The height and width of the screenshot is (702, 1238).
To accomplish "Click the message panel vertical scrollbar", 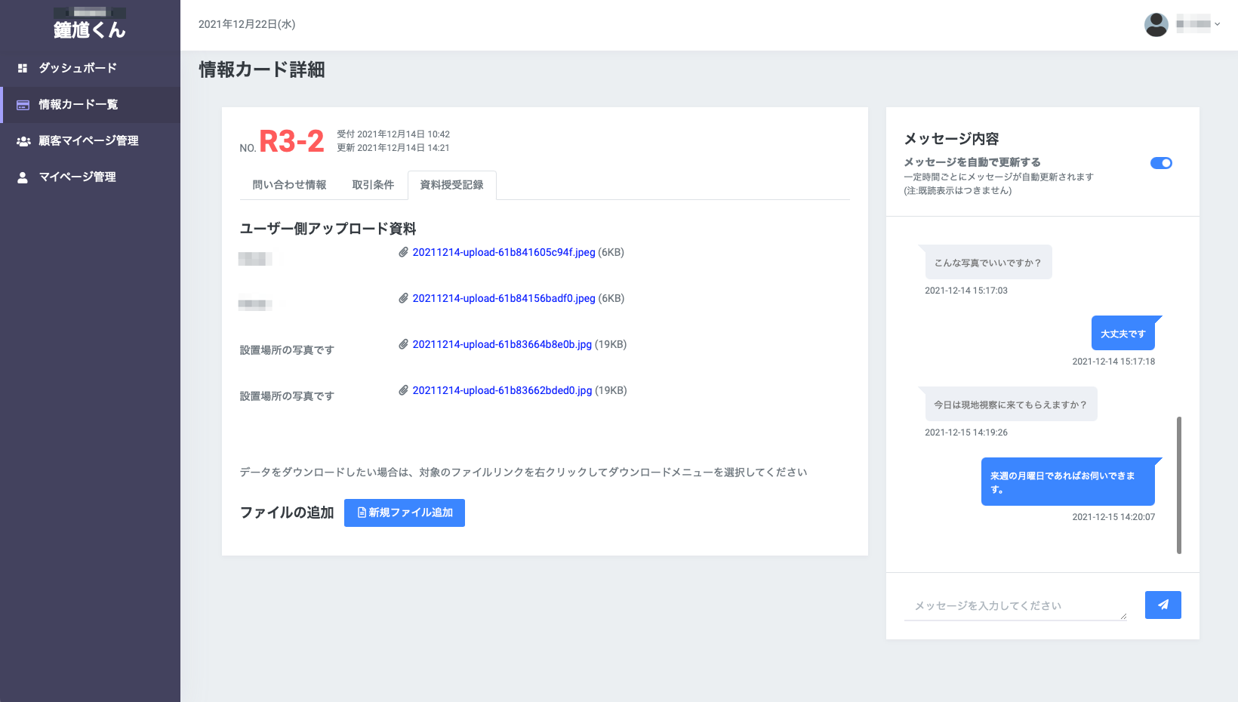I will pos(1178,485).
